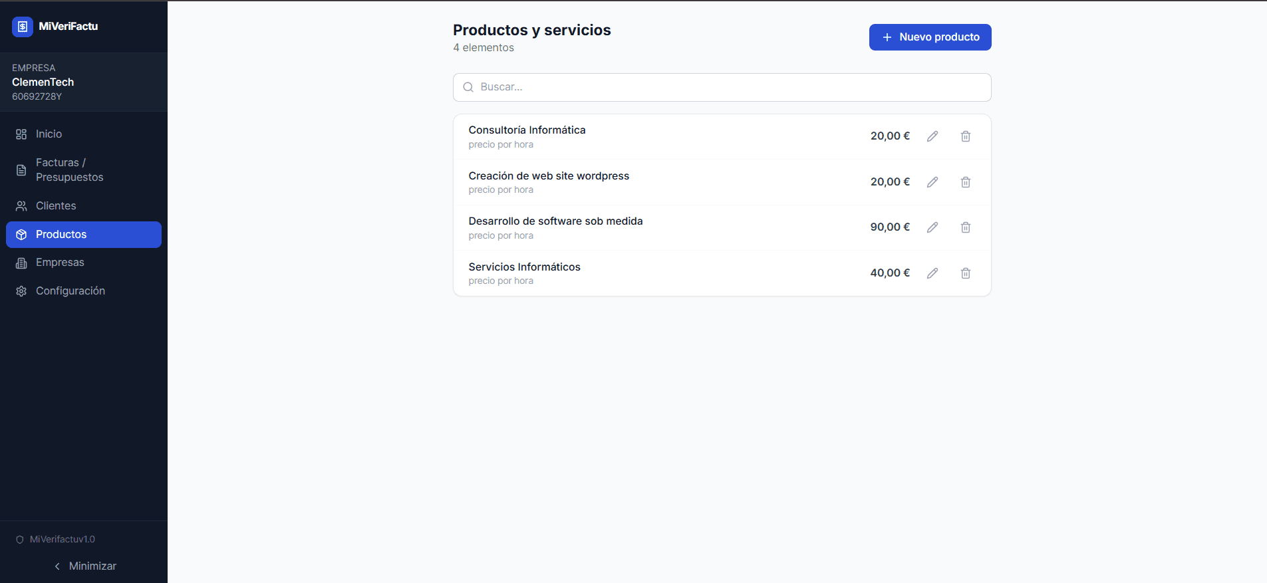
Task: Click the 90,00 € price
Action: (890, 227)
